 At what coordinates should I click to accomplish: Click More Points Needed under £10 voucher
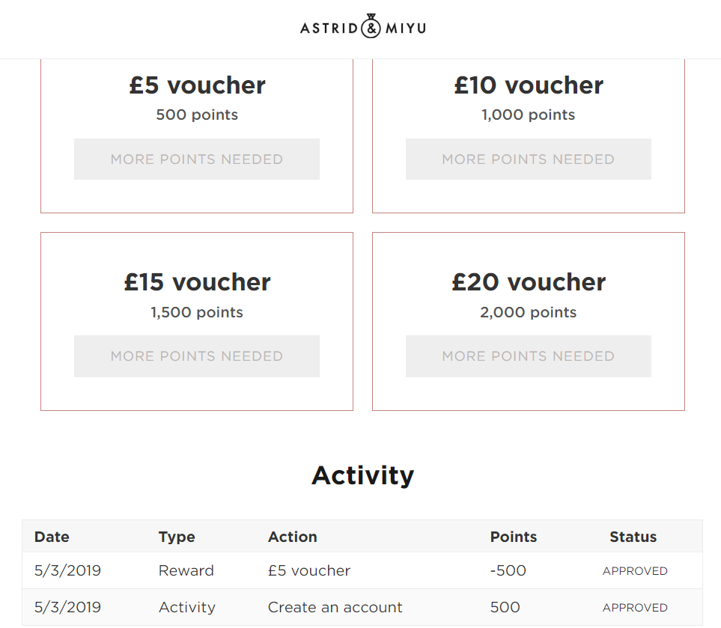(x=529, y=159)
